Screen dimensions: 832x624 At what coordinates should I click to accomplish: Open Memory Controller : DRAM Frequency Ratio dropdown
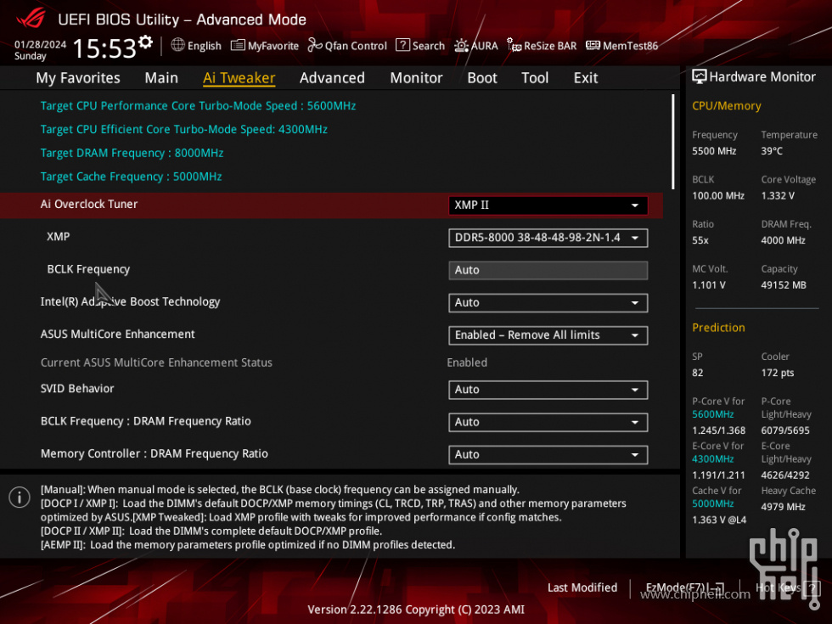point(548,454)
